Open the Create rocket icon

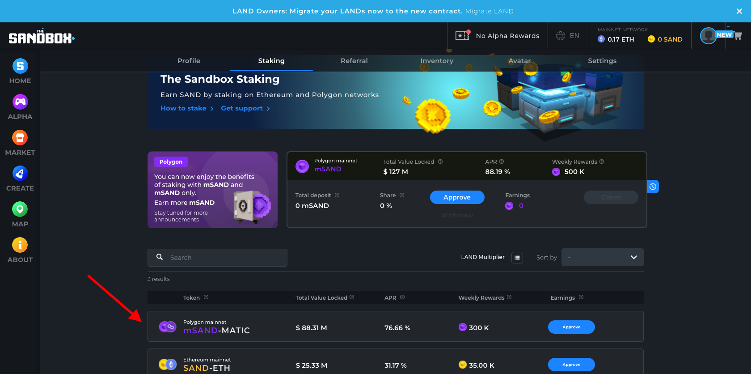coord(20,174)
